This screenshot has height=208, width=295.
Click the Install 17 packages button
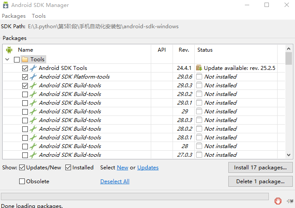click(x=261, y=168)
